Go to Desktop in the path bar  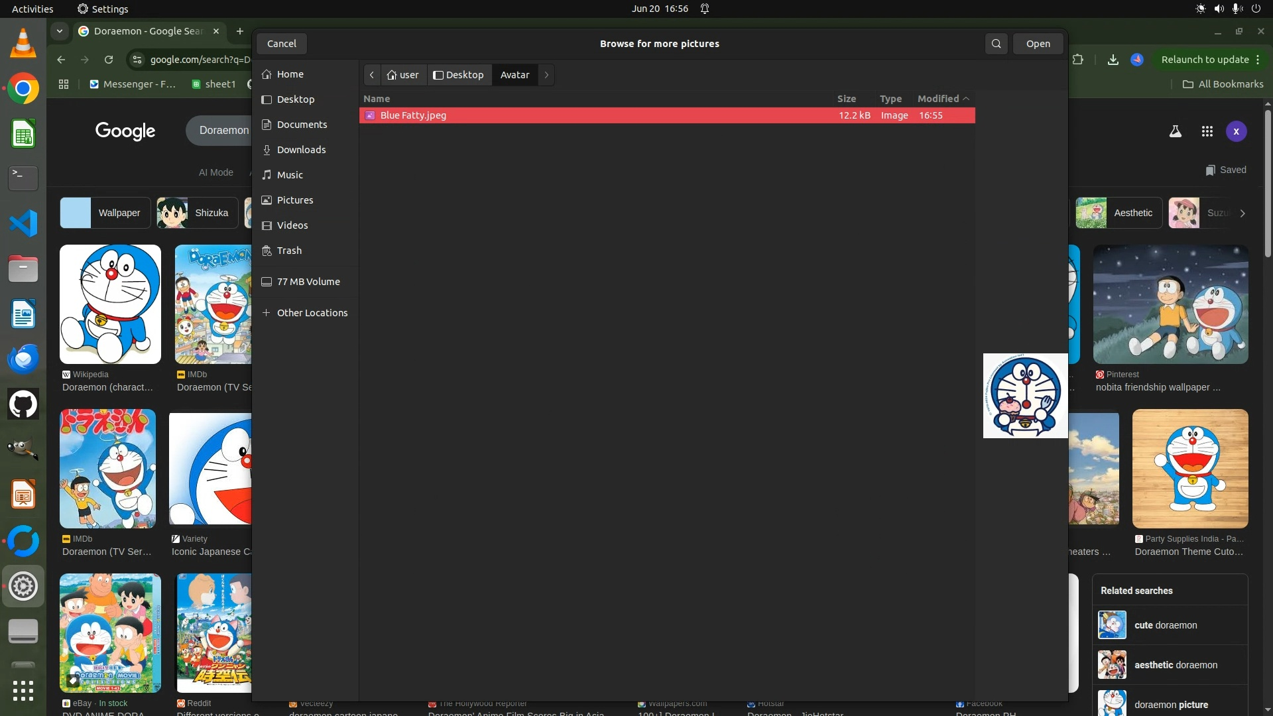click(x=459, y=75)
